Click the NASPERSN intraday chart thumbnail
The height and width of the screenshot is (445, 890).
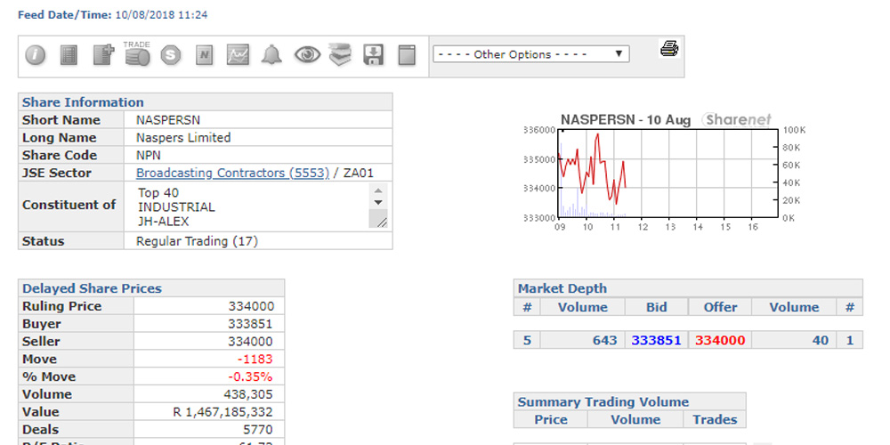(654, 173)
